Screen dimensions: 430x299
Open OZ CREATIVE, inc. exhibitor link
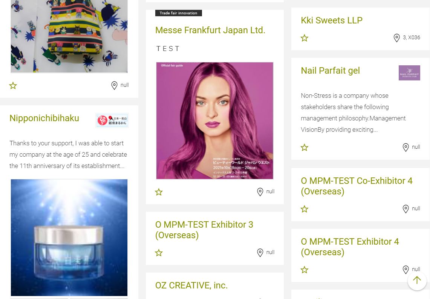tap(191, 285)
